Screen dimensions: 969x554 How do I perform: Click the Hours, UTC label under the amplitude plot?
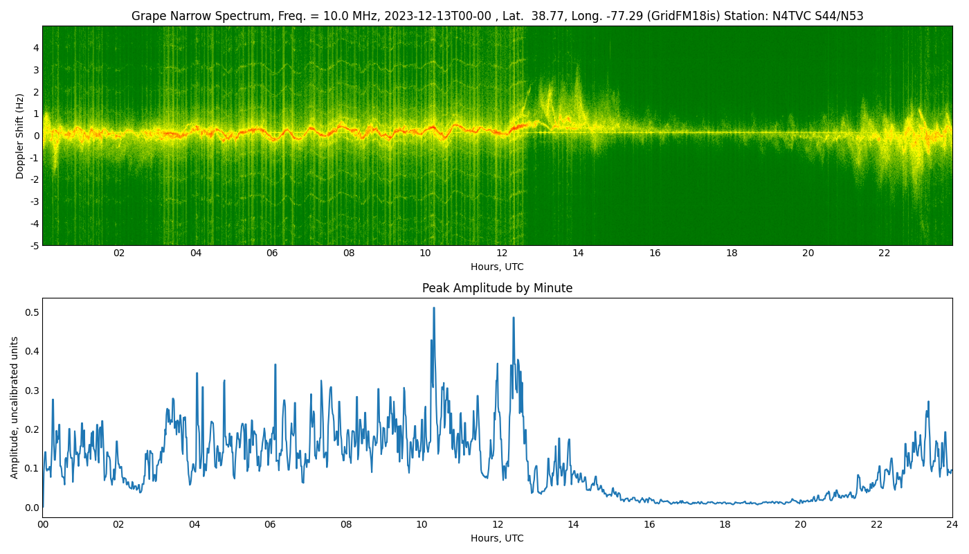[497, 538]
